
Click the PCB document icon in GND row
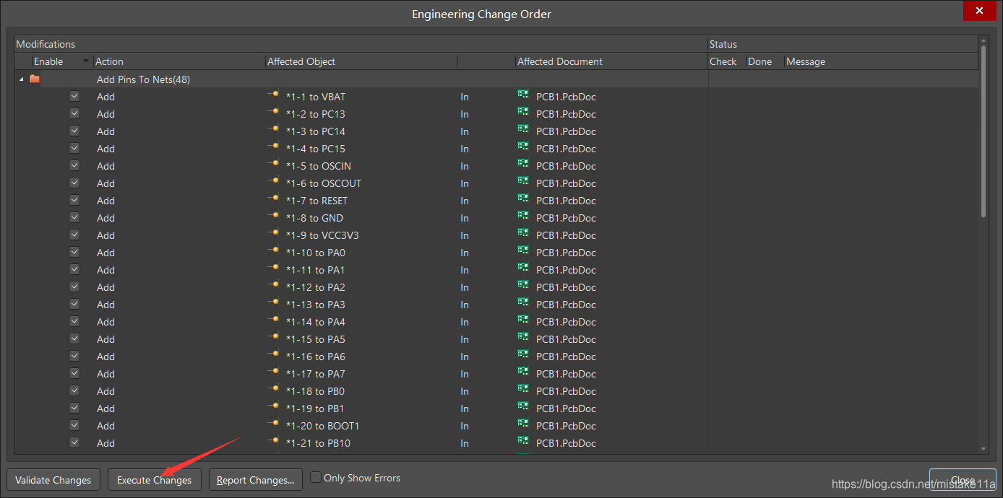point(523,217)
